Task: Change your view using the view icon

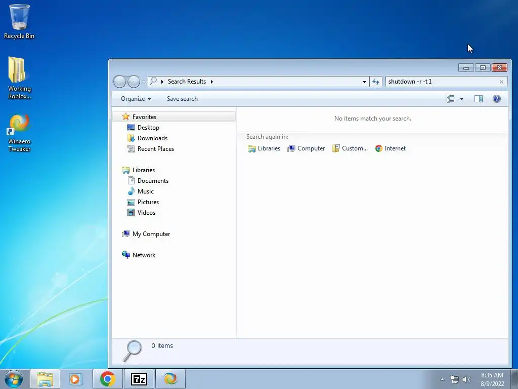Action: tap(450, 99)
